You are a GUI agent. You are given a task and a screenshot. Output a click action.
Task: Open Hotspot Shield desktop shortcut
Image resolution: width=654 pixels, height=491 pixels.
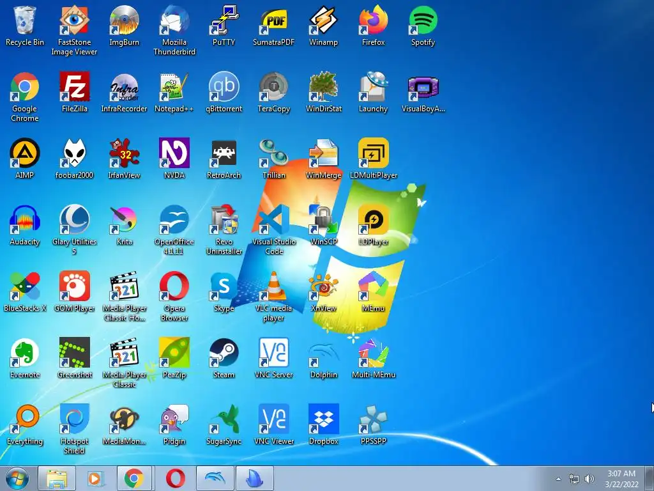pyautogui.click(x=74, y=419)
